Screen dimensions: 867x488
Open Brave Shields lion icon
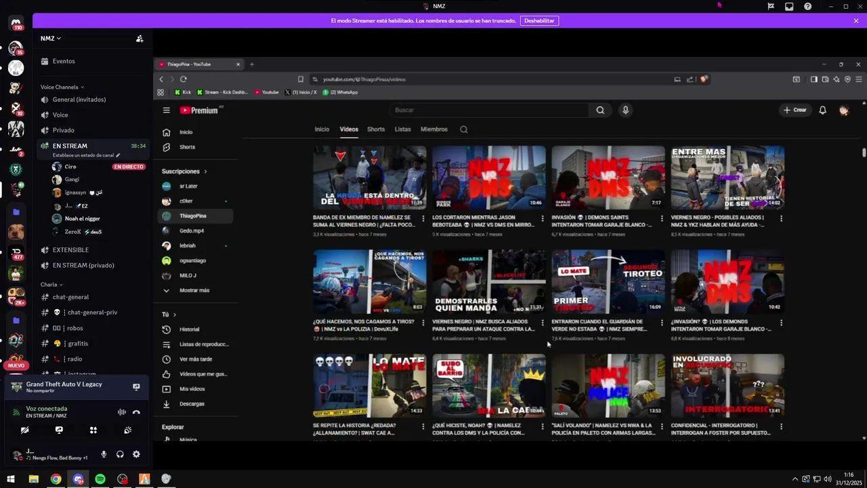coord(704,79)
